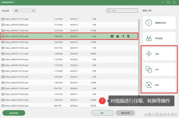179x118 pixels.
Task: Click the search input field
Action: pos(122,11)
